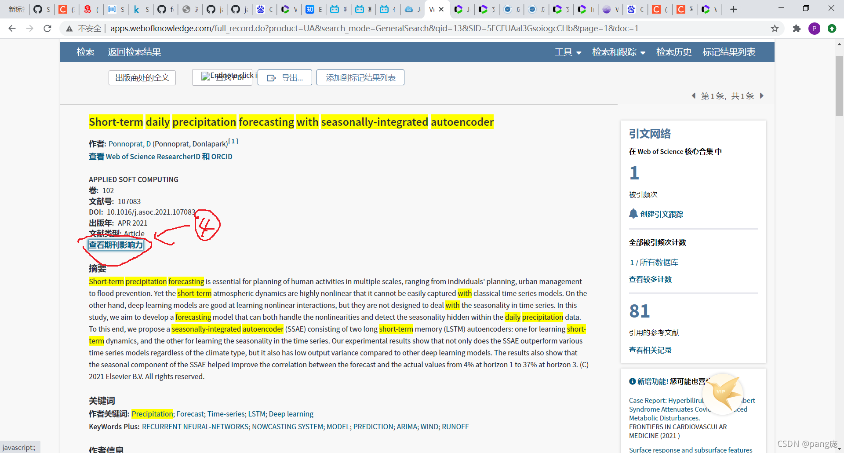Click the not-secure warning icon in address bar
Viewport: 844px width, 453px height.
pos(69,29)
